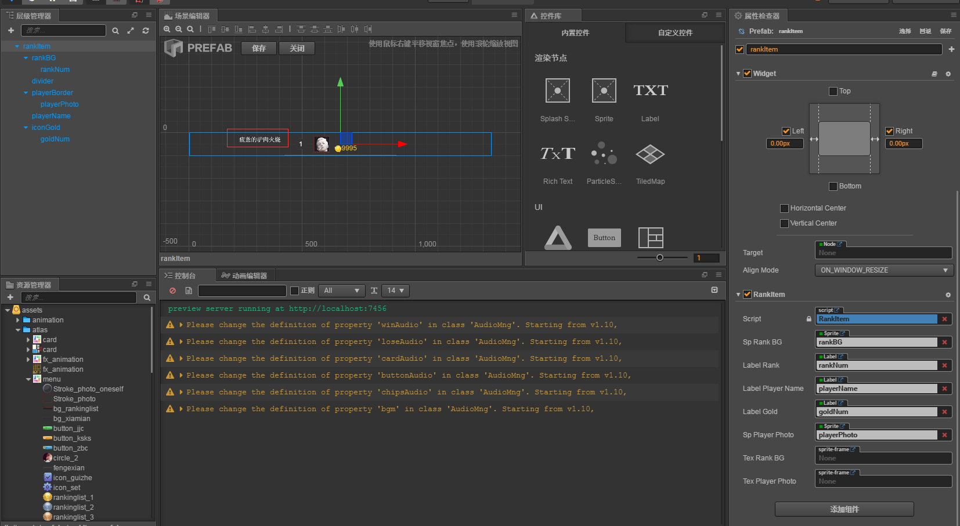Disable the RankItem script component checkbox
This screenshot has height=526, width=960.
(747, 295)
